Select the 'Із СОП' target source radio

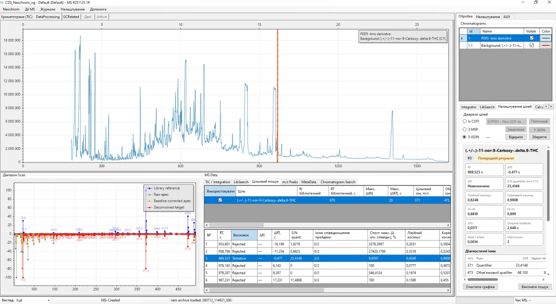[465, 121]
